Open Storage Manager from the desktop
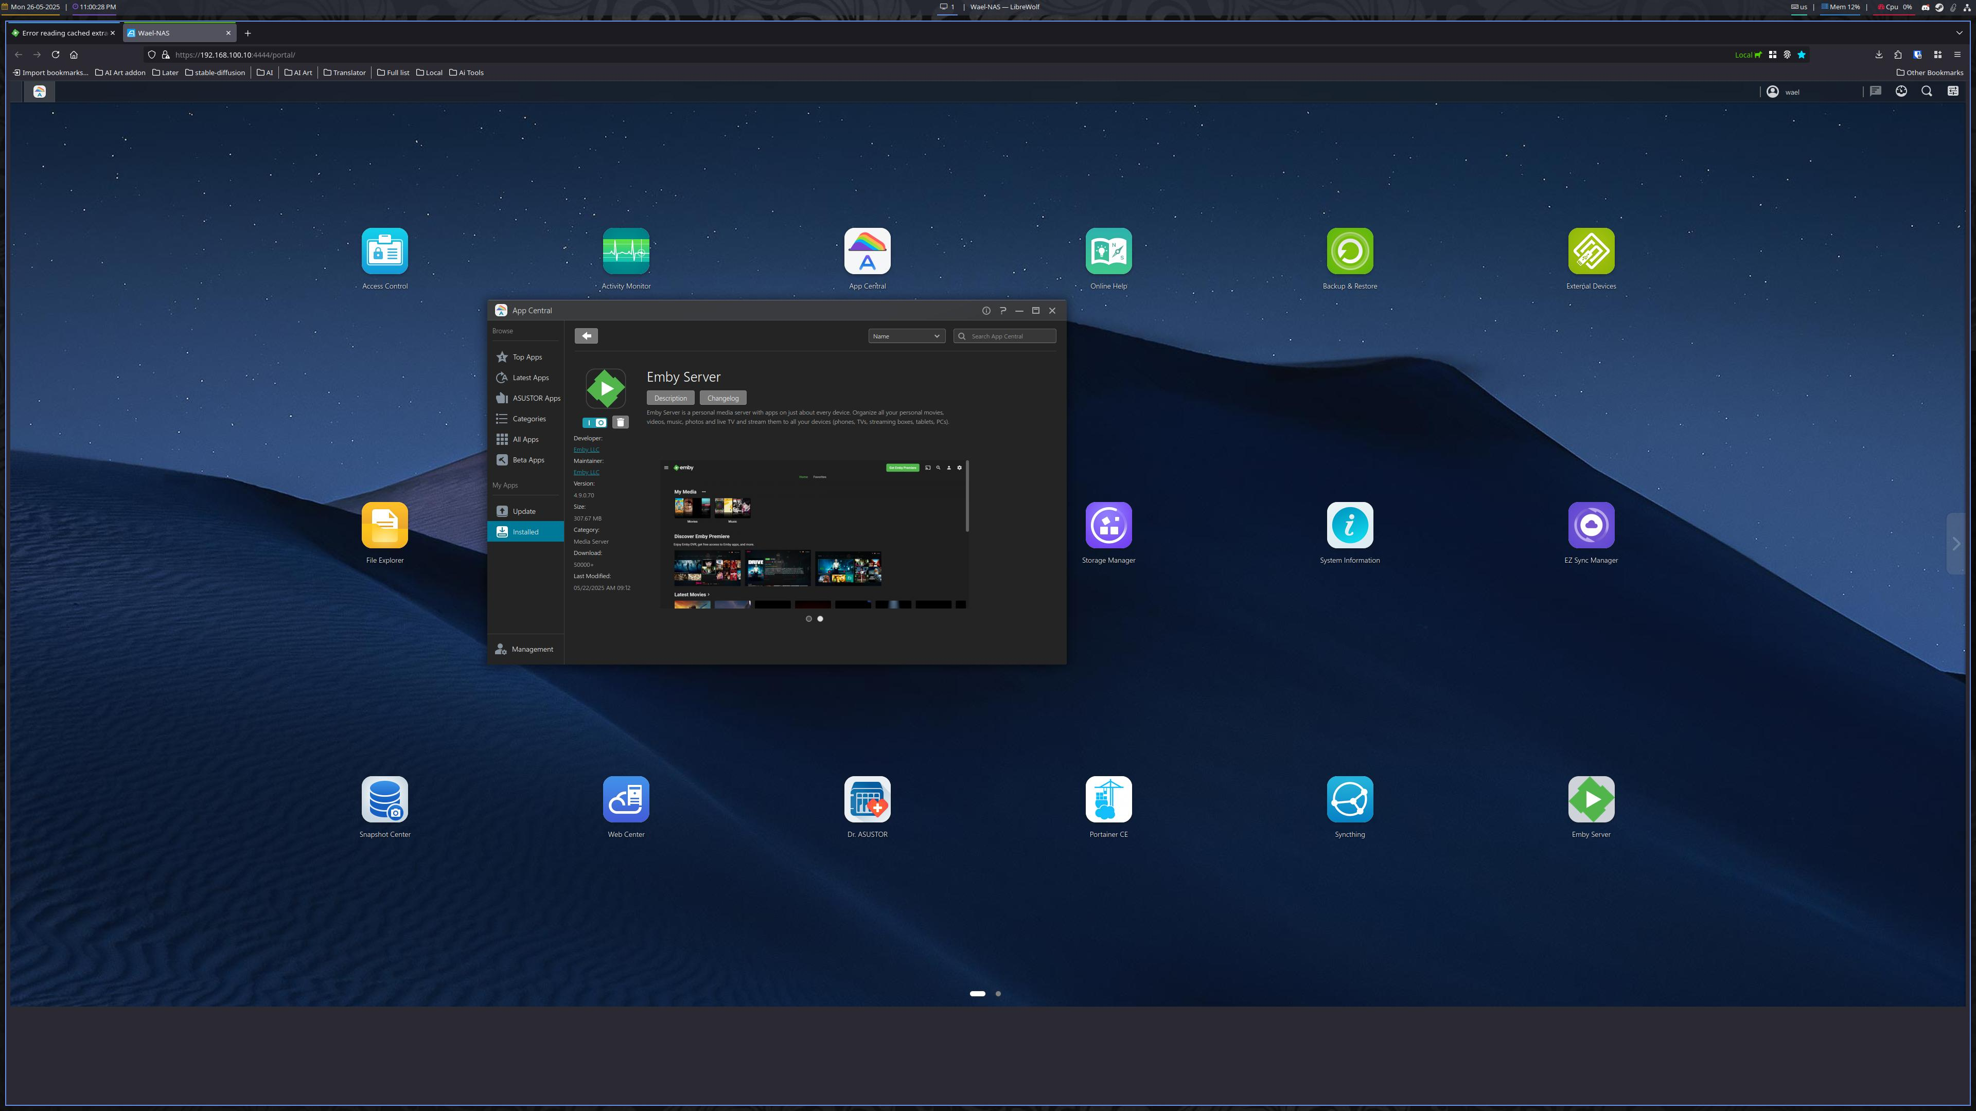1976x1111 pixels. (x=1108, y=526)
